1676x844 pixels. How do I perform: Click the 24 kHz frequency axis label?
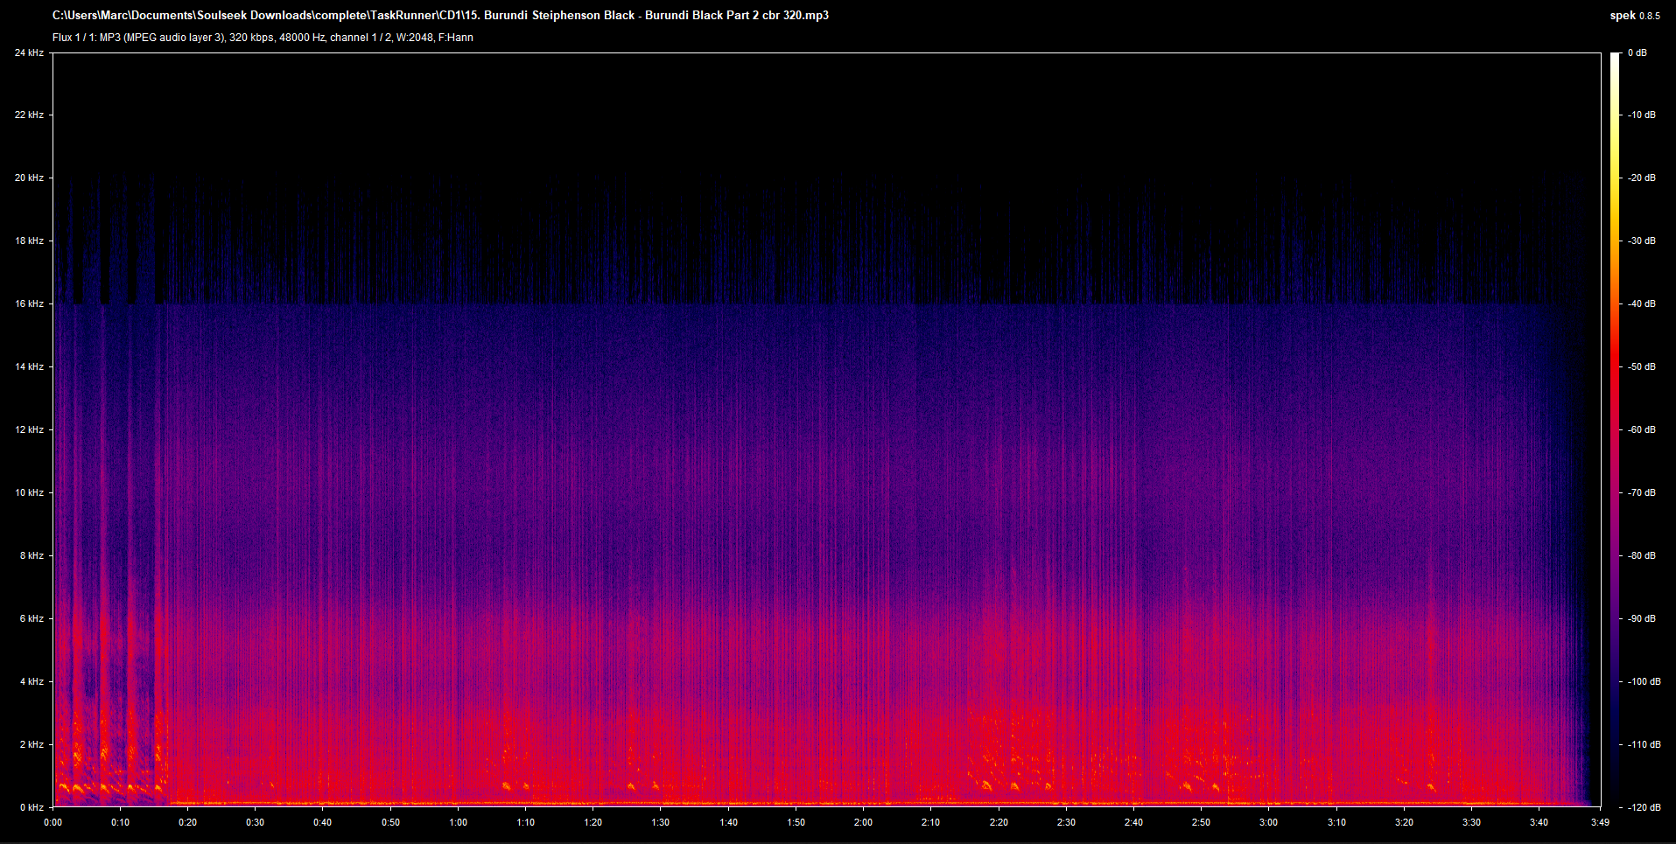pos(29,53)
